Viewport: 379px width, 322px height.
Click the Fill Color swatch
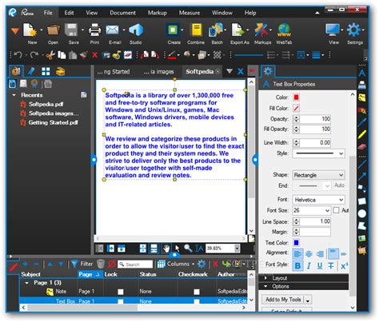point(296,108)
